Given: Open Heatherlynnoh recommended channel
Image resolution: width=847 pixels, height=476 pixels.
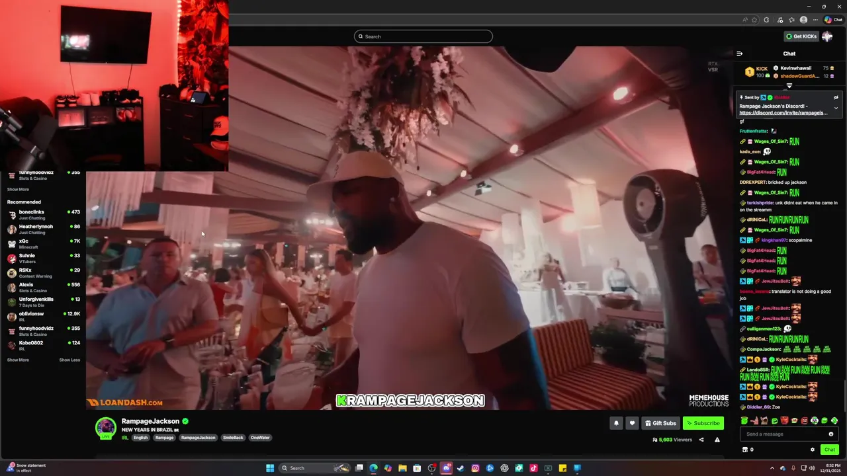Looking at the screenshot, I should [x=43, y=229].
